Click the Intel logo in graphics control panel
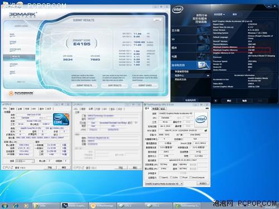The height and width of the screenshot is (209, 279). point(178,9)
